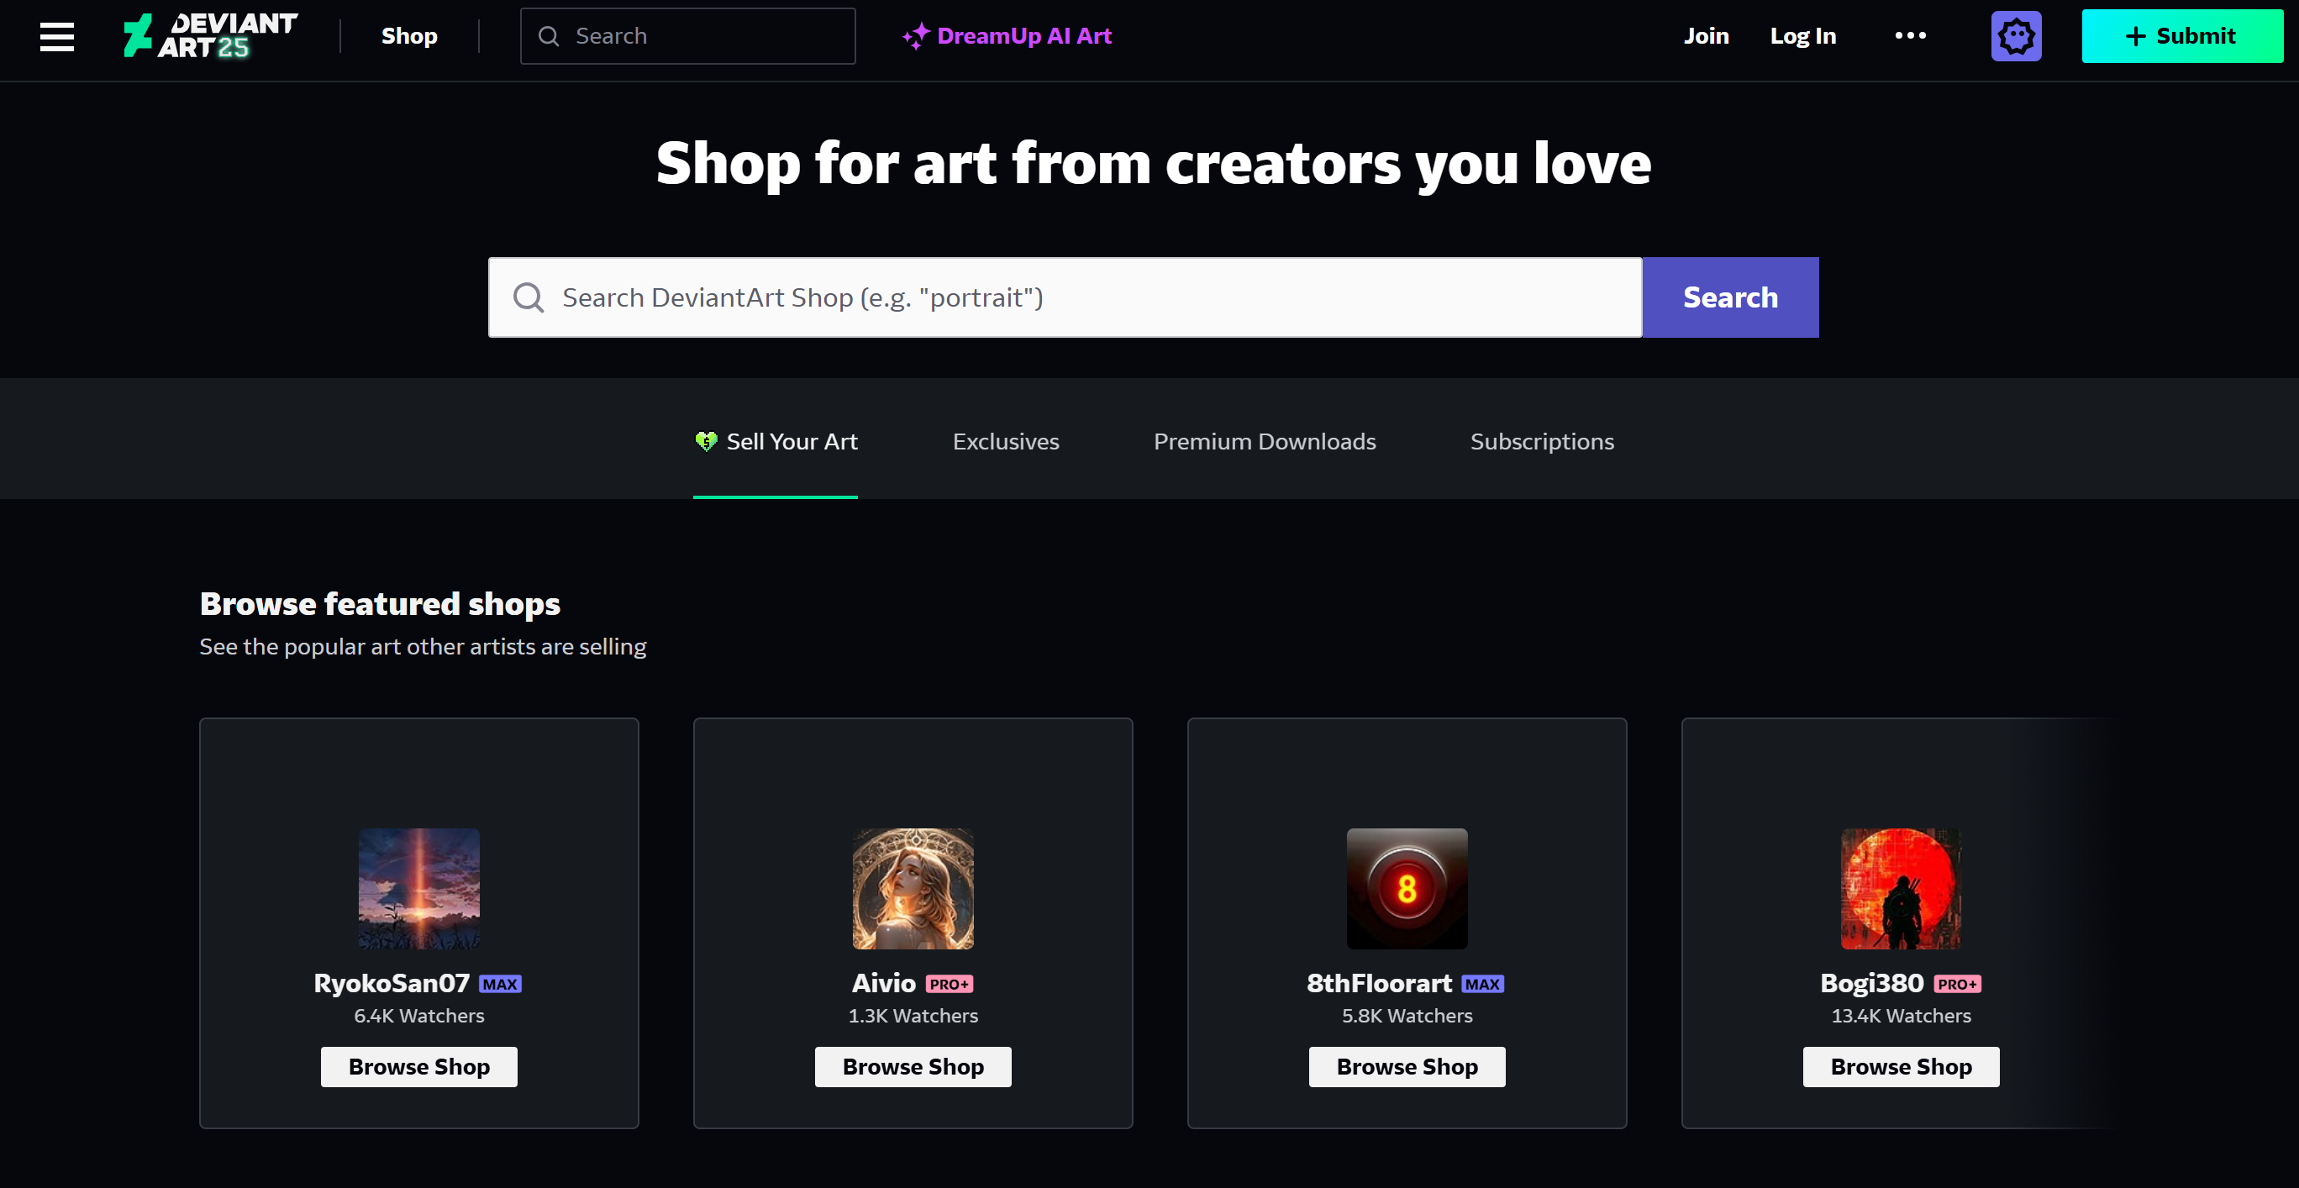Browse Shop for 8thFloorart
The image size is (2299, 1188).
(x=1407, y=1067)
